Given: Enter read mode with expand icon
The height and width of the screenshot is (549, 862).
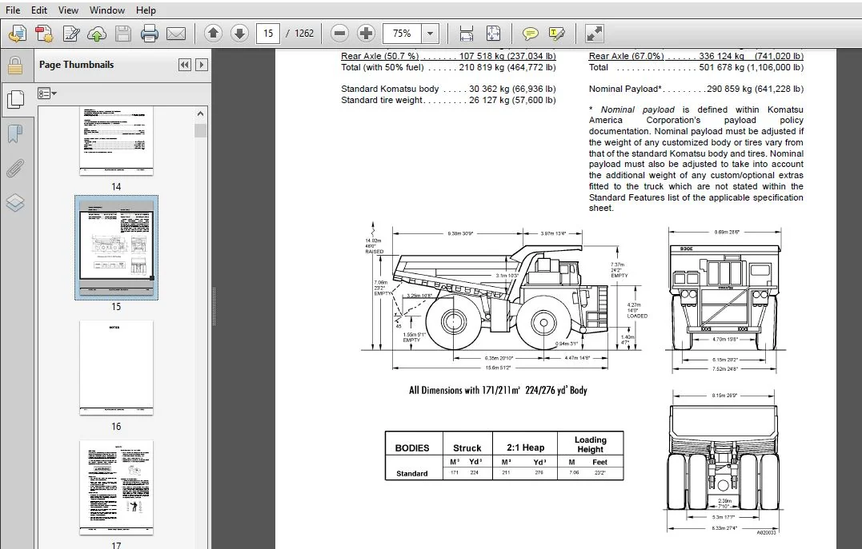Looking at the screenshot, I should (x=594, y=34).
